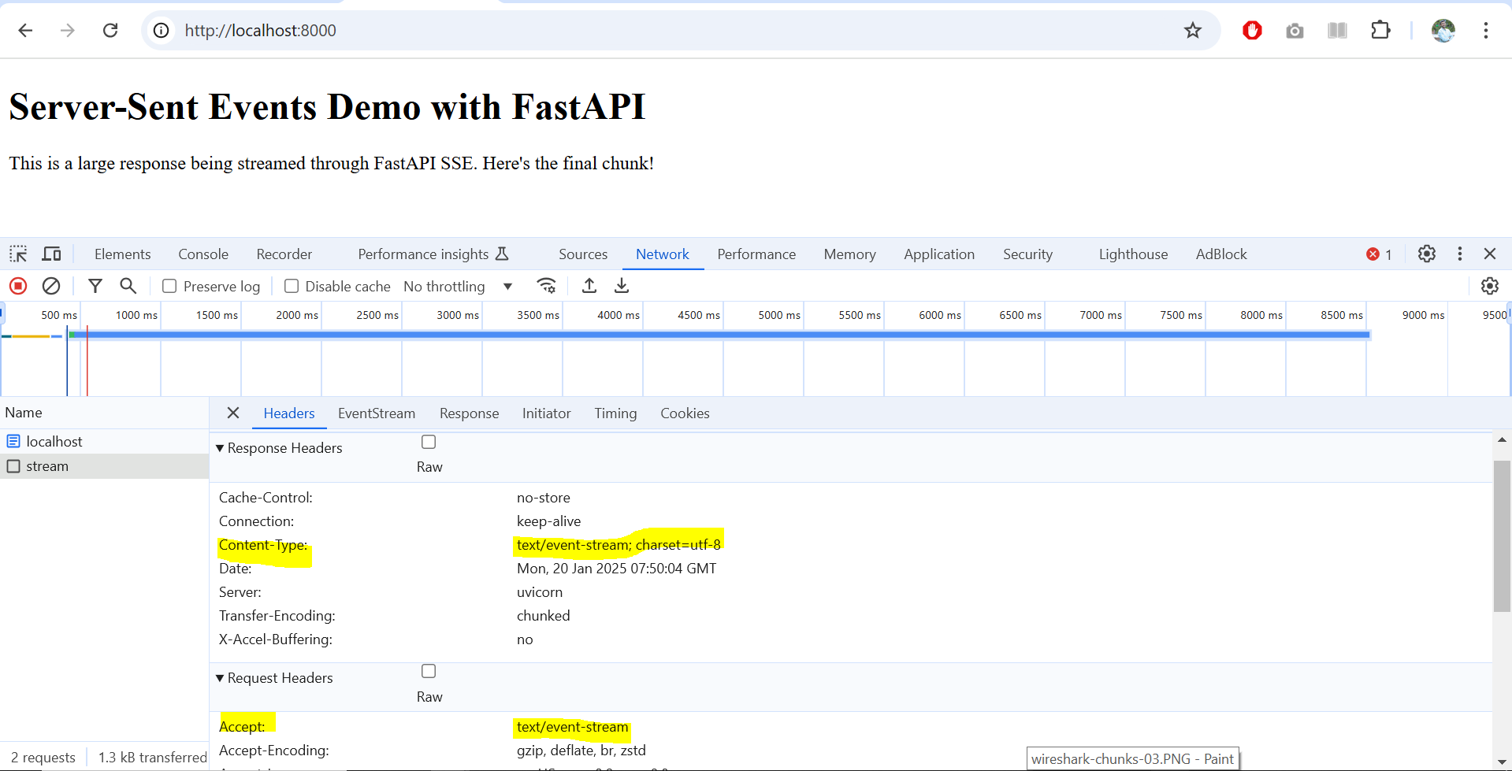Click the text/event-stream Content-Type value

(619, 545)
